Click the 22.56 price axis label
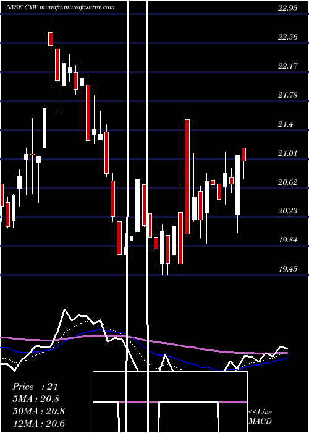Screen dimensions: 309x433 click(288, 36)
